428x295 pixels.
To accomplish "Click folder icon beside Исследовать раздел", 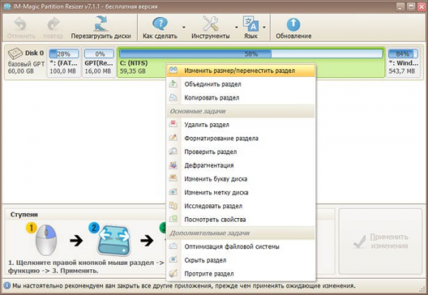I will [x=173, y=205].
